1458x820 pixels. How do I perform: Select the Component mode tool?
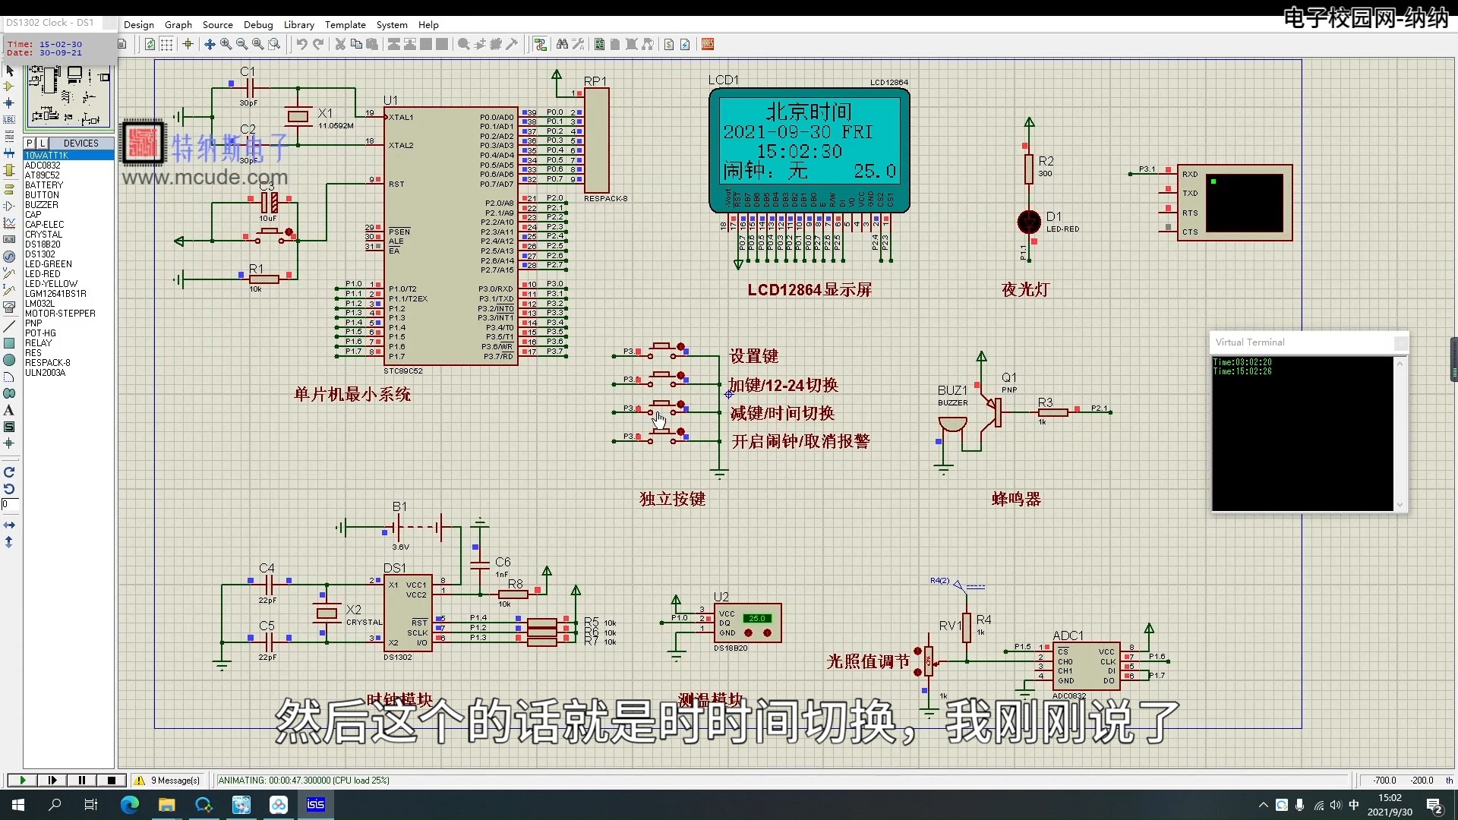click(9, 87)
